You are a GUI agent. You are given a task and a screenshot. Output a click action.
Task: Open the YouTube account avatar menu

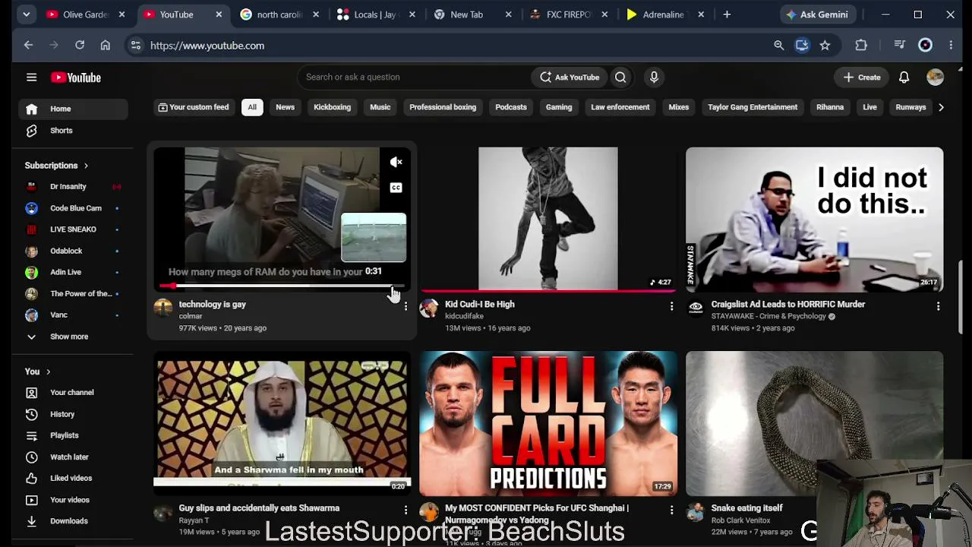pyautogui.click(x=935, y=77)
